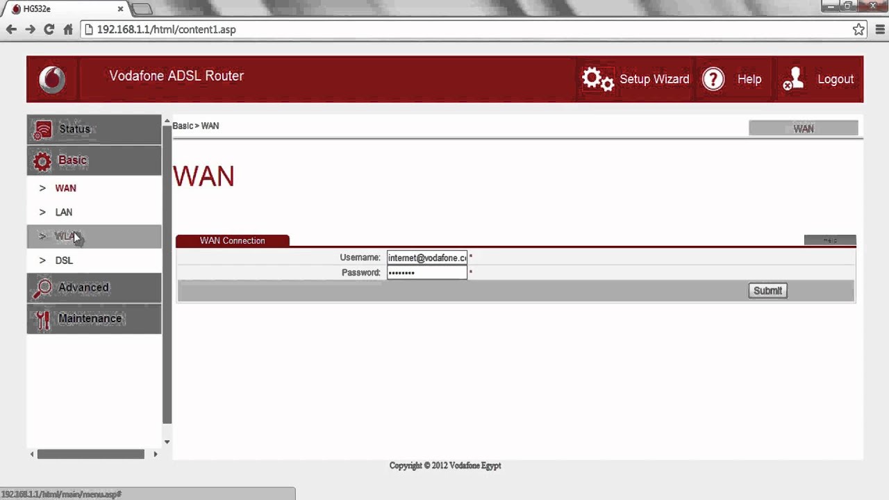889x500 pixels.
Task: Click the Advanced magnifier icon
Action: (x=42, y=288)
